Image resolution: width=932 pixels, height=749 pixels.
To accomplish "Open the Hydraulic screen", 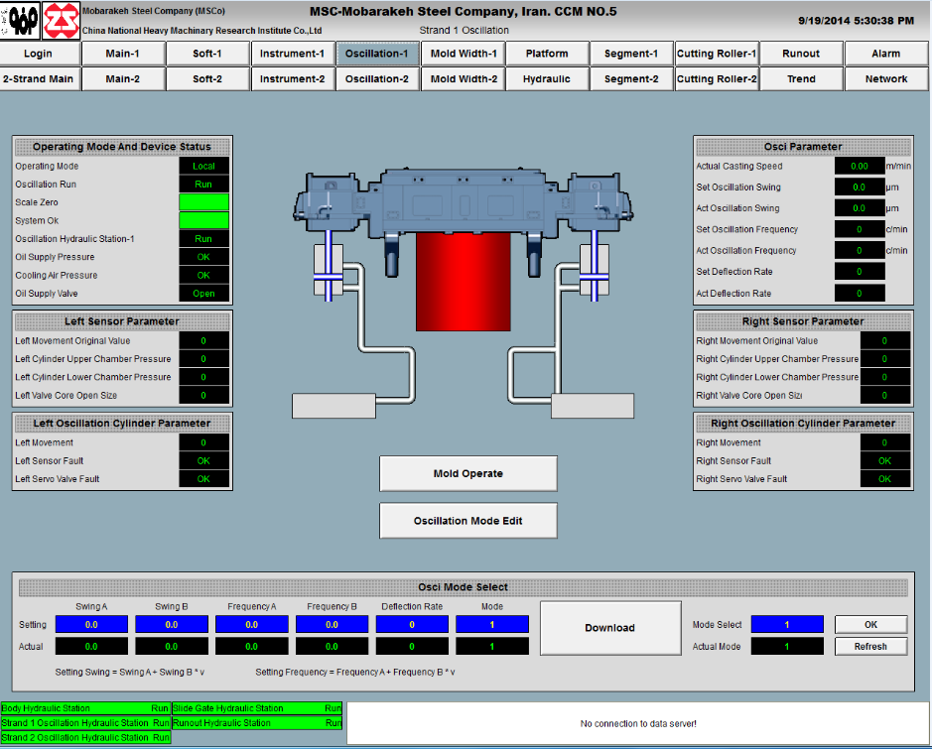I will pyautogui.click(x=548, y=79).
